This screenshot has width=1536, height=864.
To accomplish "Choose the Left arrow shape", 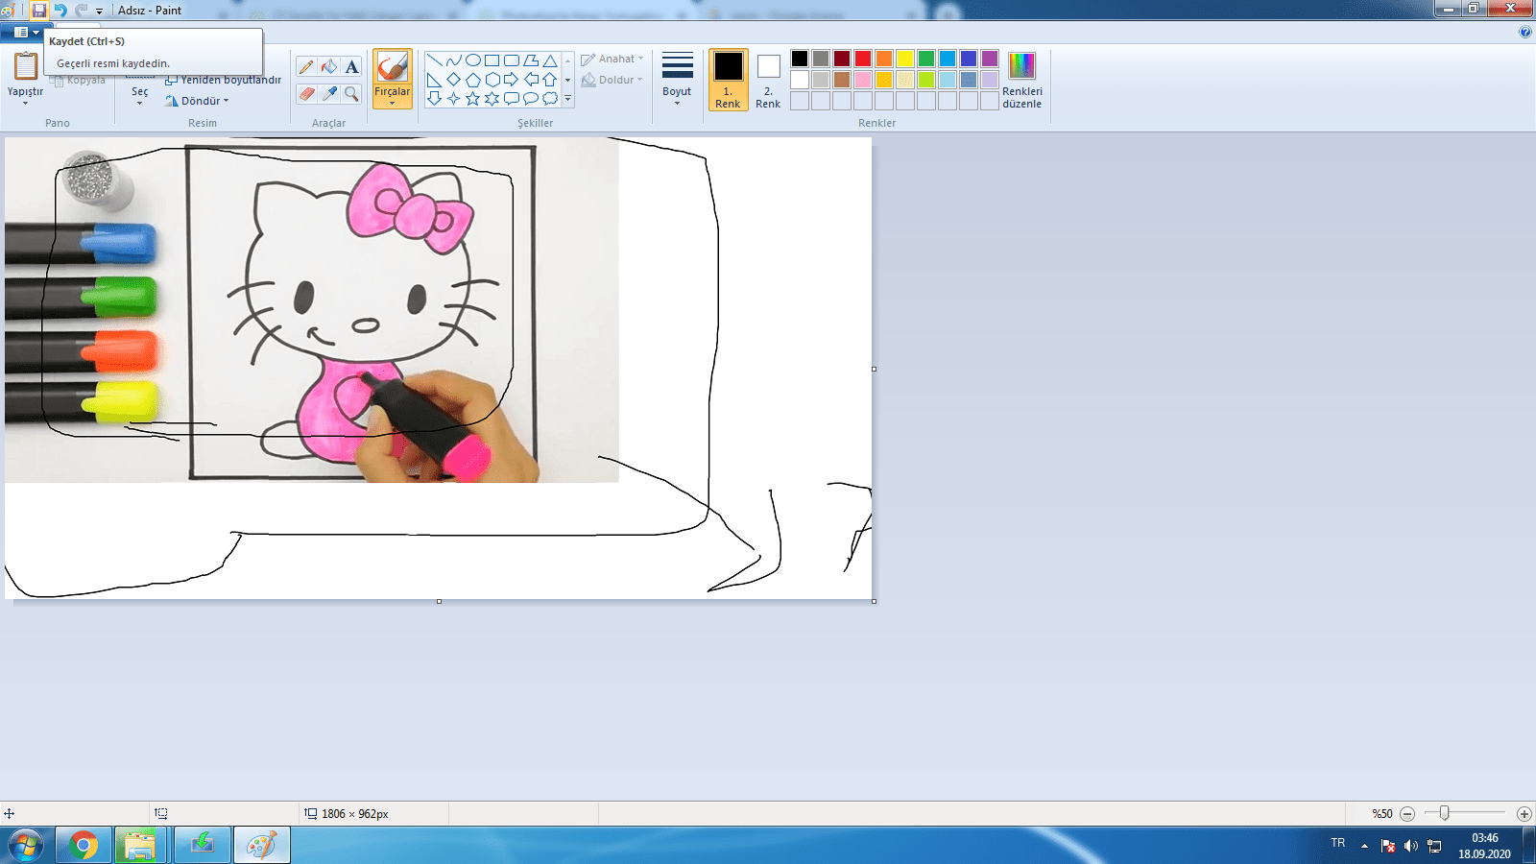I will point(531,80).
